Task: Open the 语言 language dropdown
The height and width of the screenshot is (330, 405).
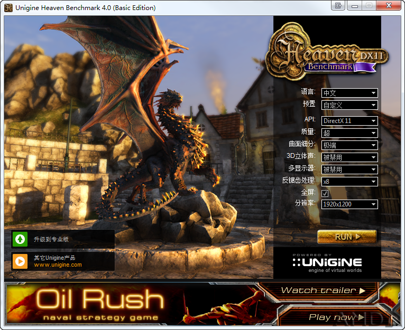Action: click(349, 93)
